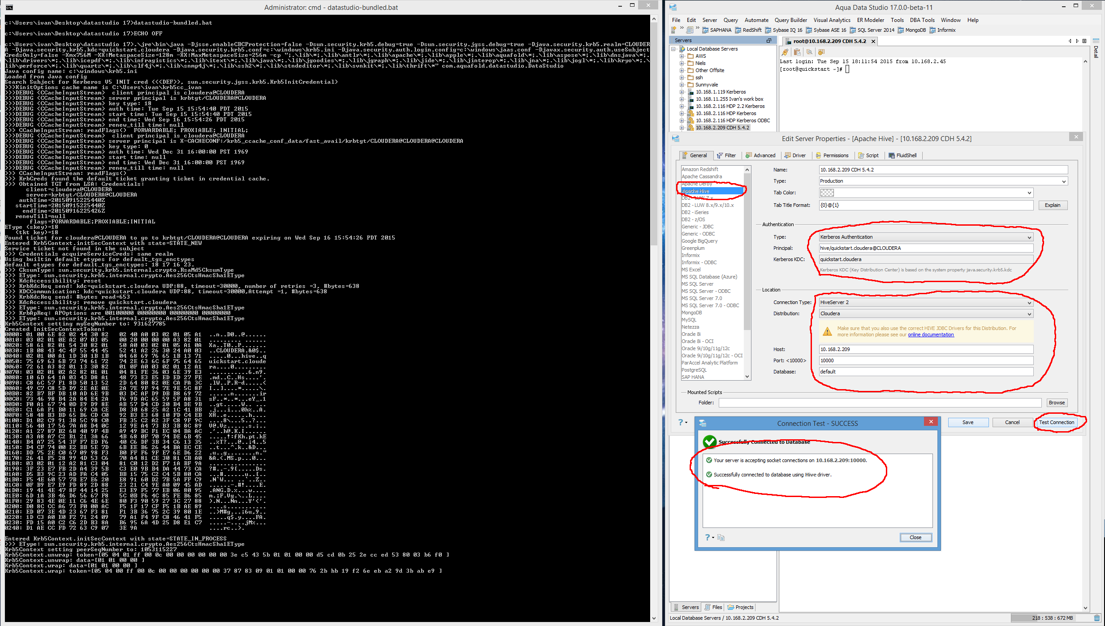Open the Query Builder menu
1105x626 pixels.
click(x=790, y=20)
